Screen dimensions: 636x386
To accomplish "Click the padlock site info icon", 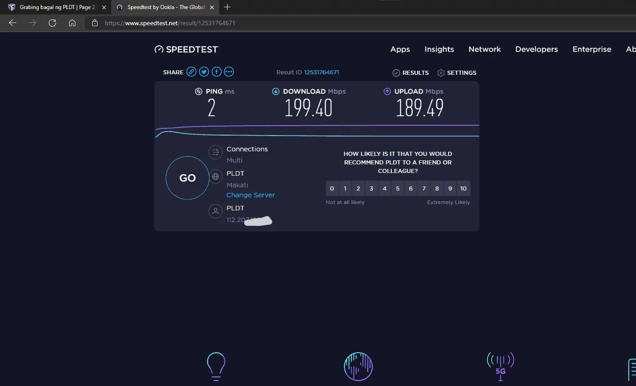I will tap(95, 23).
